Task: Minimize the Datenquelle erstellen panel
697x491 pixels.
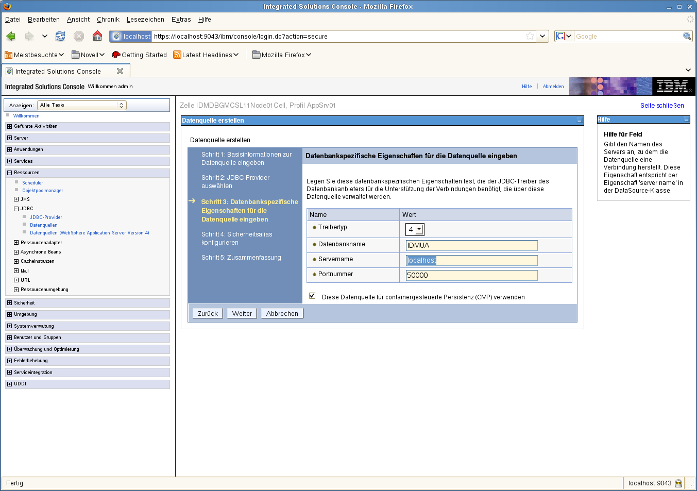Action: 580,121
